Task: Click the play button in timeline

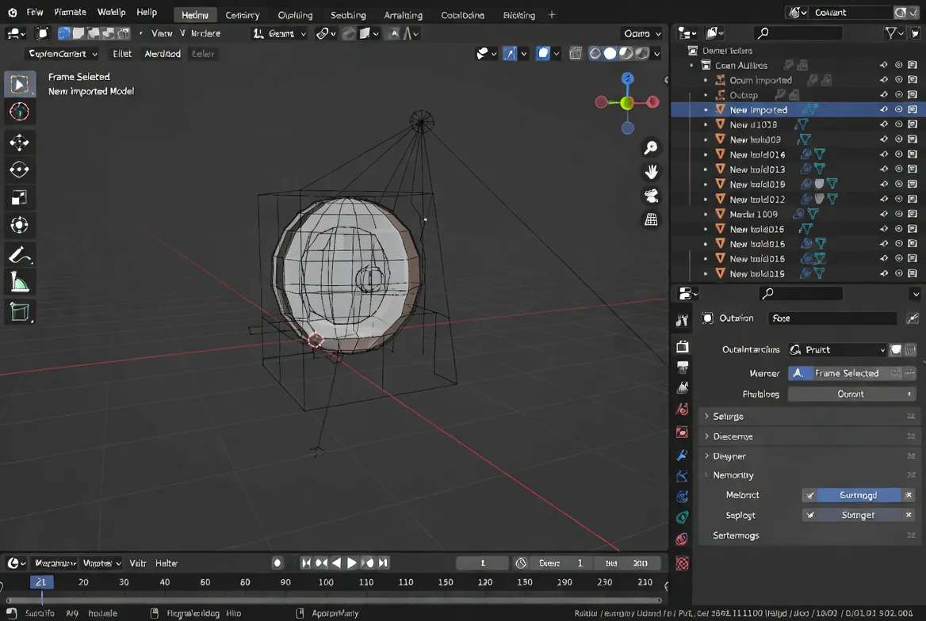Action: 351,563
